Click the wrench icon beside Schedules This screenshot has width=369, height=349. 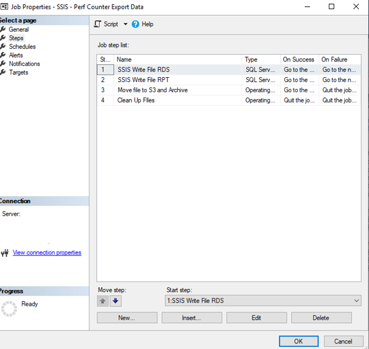pos(3,46)
